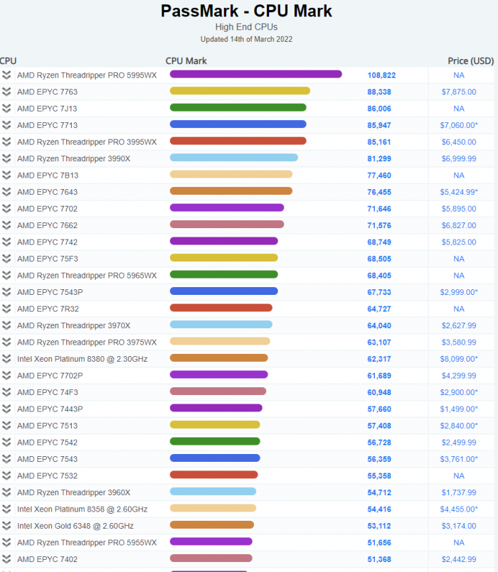This screenshot has width=498, height=572.
Task: Expand details chevron for Intel Xeon Platinum 8380
Action: [x=6, y=359]
